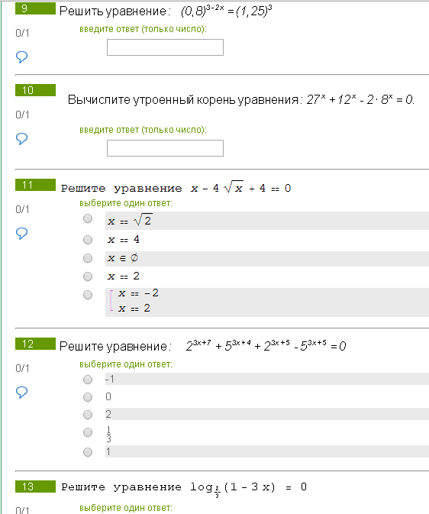
Task: Select answer 0 in question 12
Action: click(88, 397)
